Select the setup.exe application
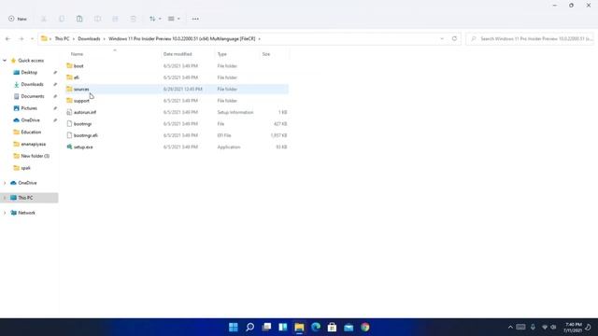The width and height of the screenshot is (598, 336). [x=177, y=147]
